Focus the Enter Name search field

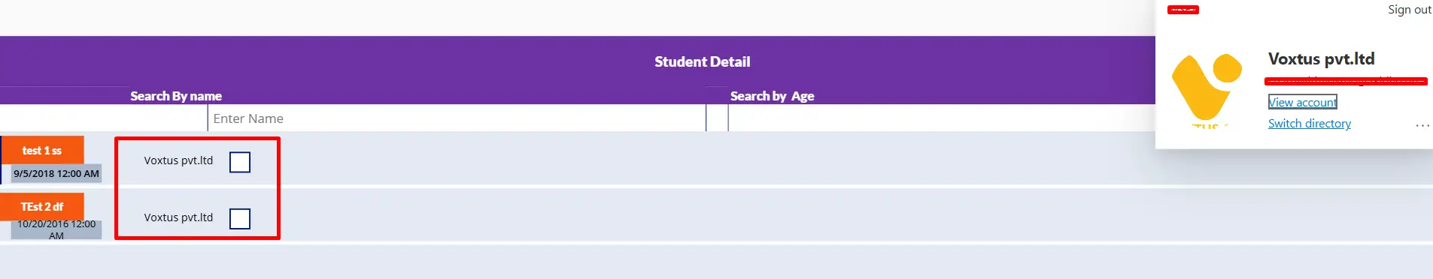point(457,118)
